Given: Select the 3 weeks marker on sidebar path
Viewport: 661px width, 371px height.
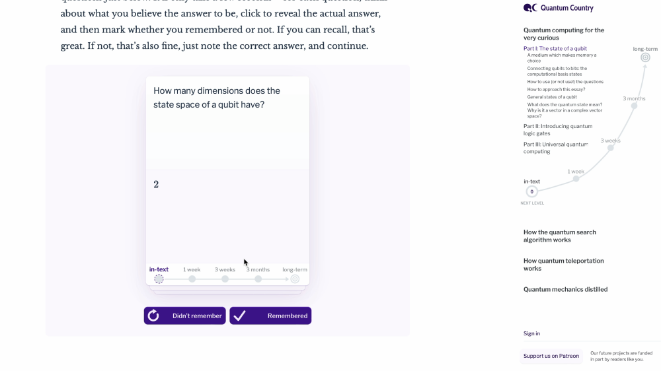Looking at the screenshot, I should click(x=611, y=147).
